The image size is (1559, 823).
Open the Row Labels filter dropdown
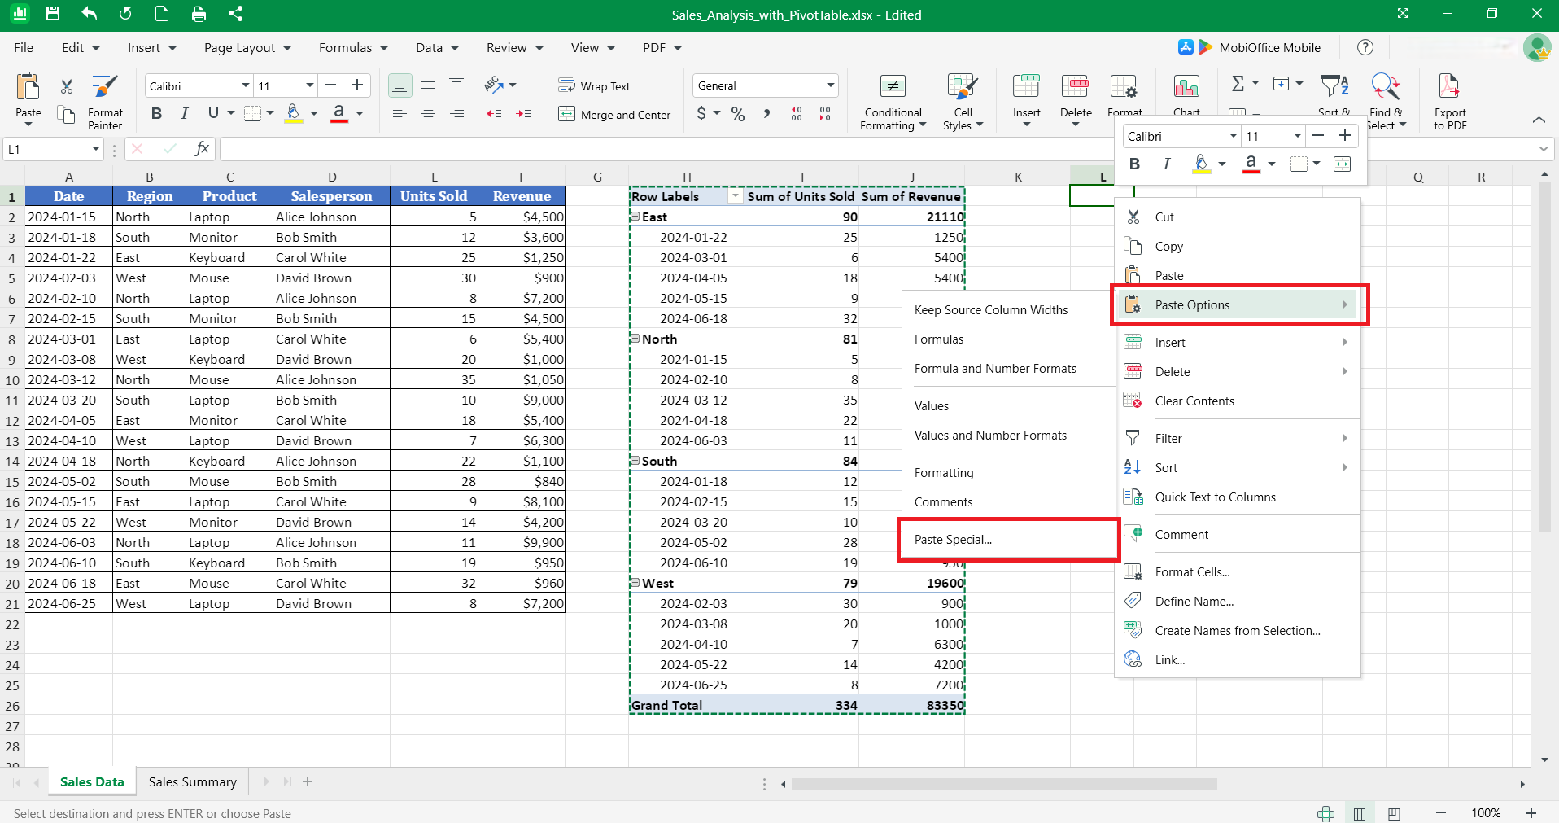pyautogui.click(x=735, y=196)
